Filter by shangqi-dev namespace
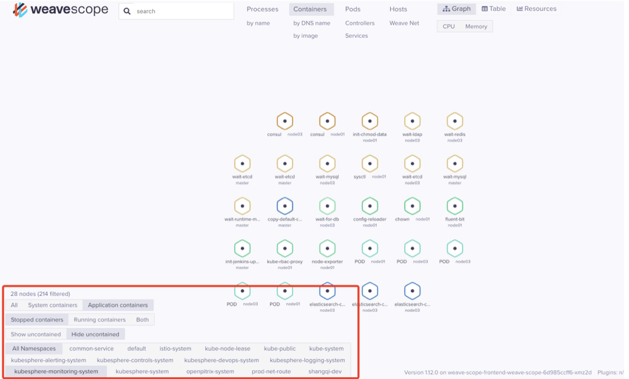This screenshot has width=629, height=379. pyautogui.click(x=325, y=372)
